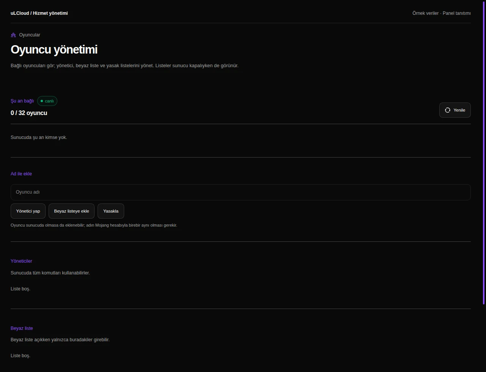Focus the Oyuncu adı input field

point(241,192)
